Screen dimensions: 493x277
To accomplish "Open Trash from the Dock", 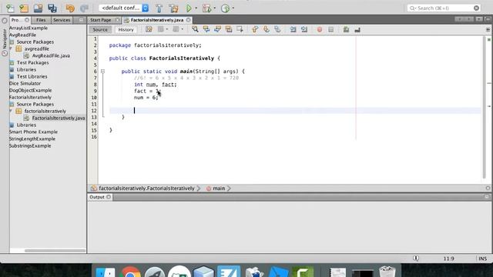I will click(x=387, y=272).
